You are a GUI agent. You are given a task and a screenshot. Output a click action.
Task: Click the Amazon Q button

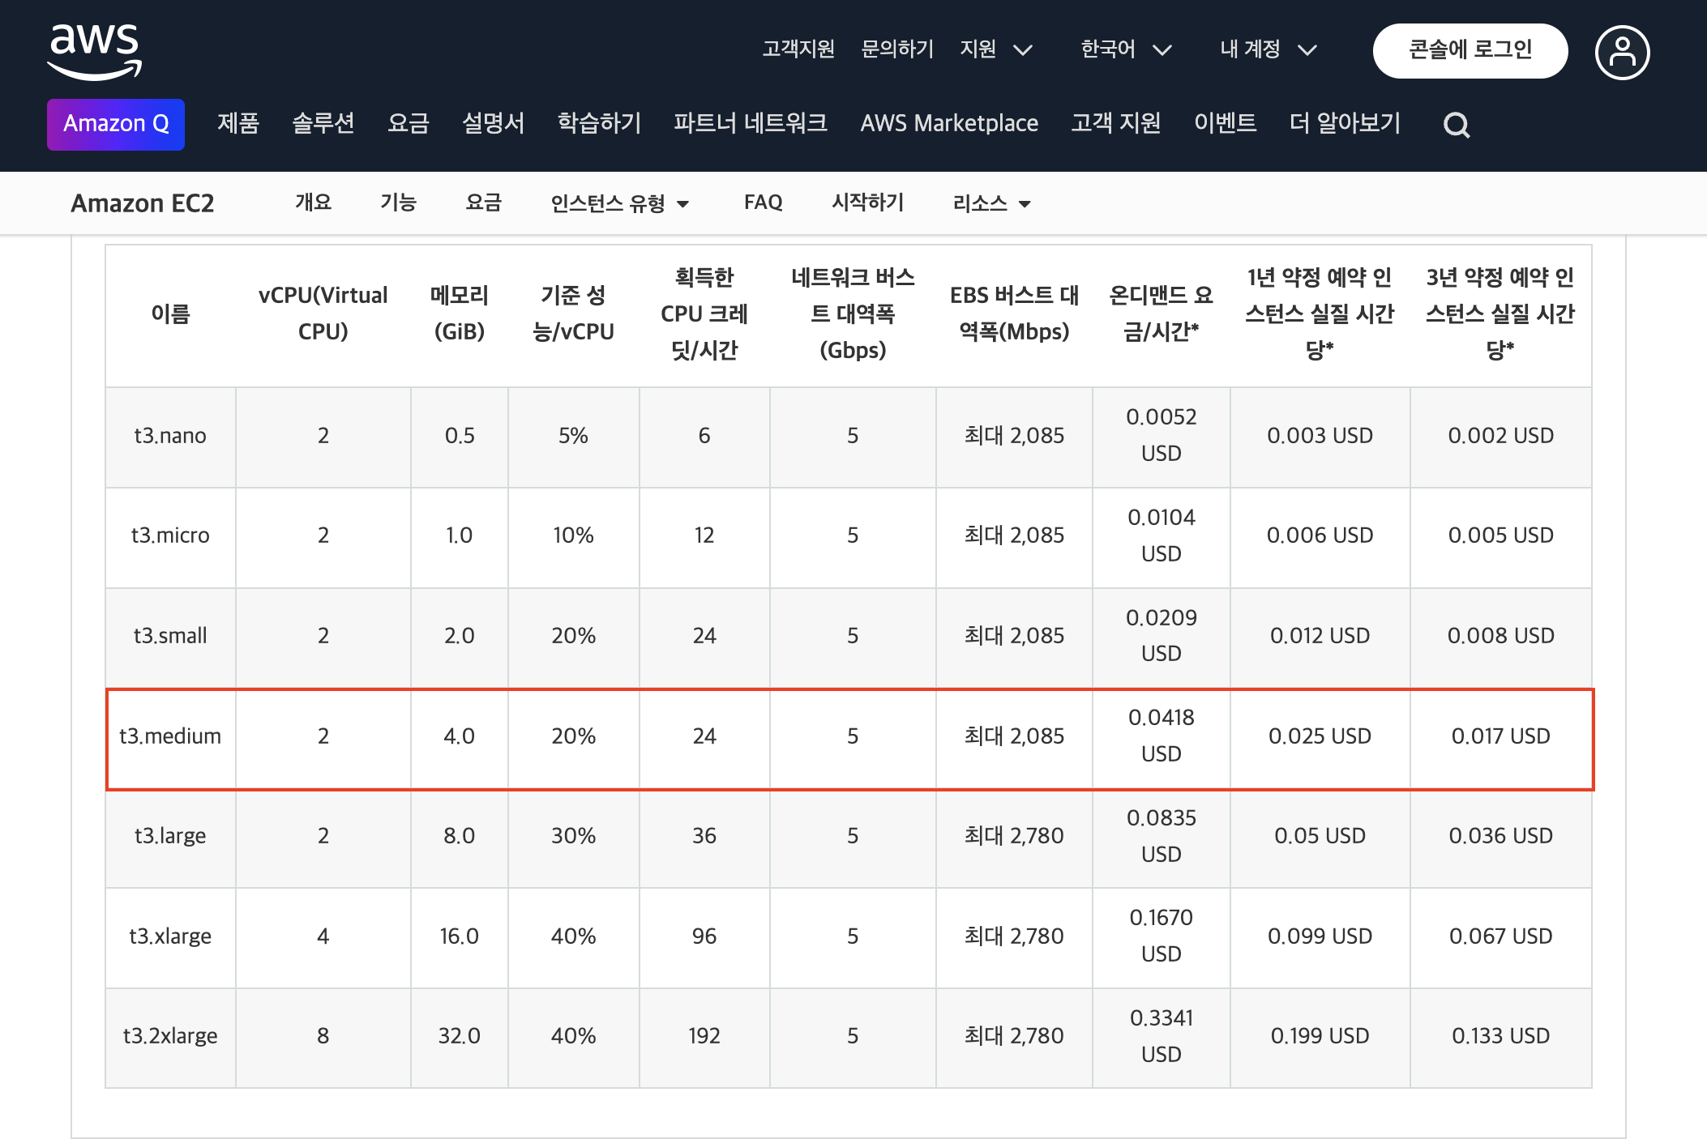(116, 124)
